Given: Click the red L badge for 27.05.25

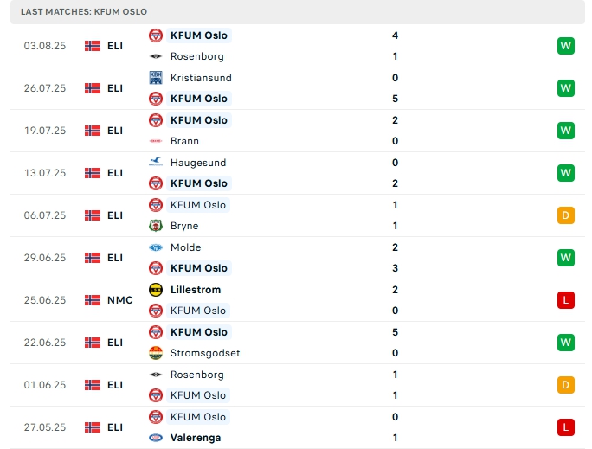Looking at the screenshot, I should click(566, 427).
